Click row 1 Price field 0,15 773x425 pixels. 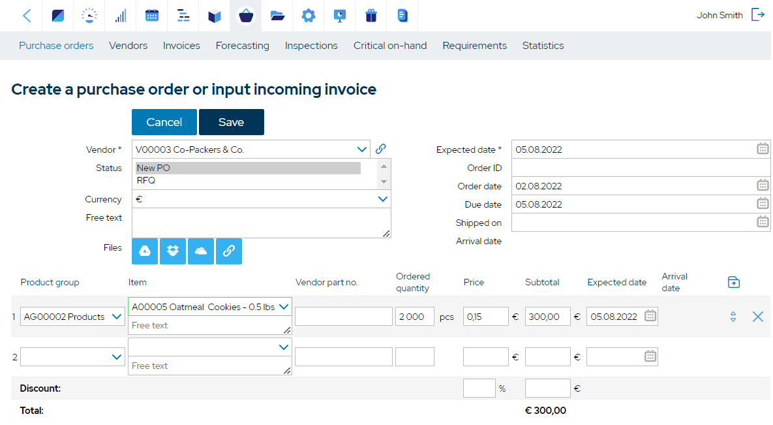click(485, 317)
